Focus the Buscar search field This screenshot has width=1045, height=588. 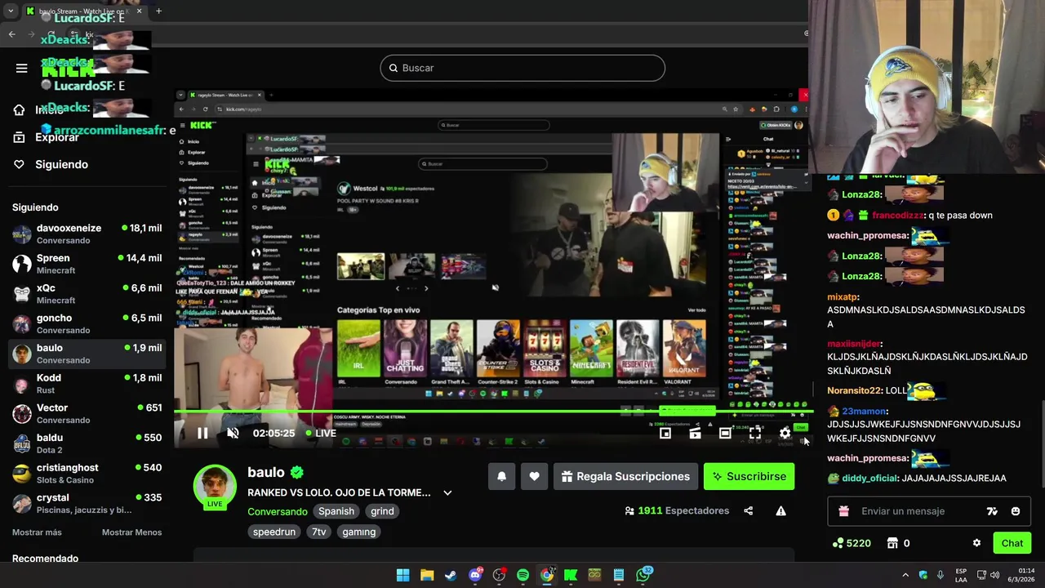pos(522,68)
